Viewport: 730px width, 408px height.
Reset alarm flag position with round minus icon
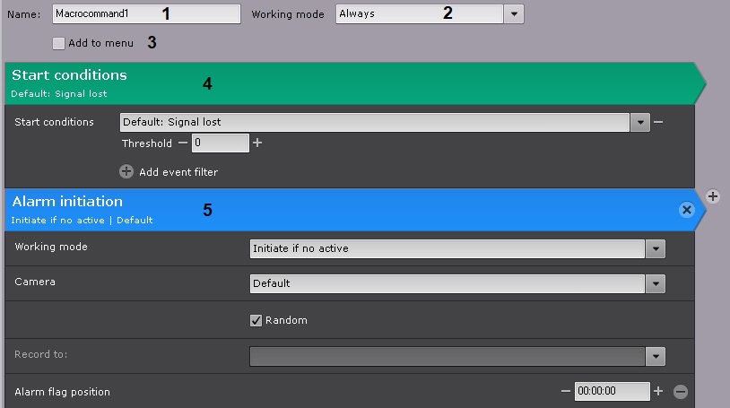coord(681,391)
